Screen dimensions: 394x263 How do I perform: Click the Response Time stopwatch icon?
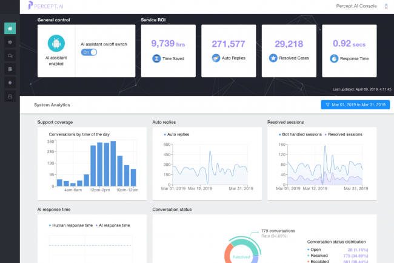tap(334, 58)
